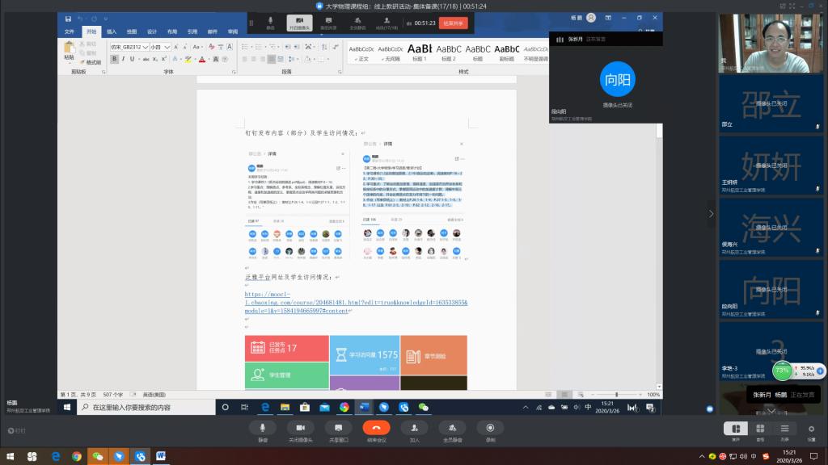Open the Insert ribbon tab in Word
The height and width of the screenshot is (465, 828).
pos(112,31)
